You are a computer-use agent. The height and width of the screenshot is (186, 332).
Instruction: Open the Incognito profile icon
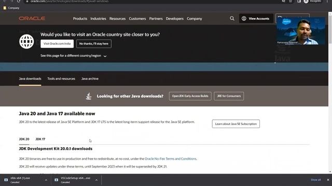(x=306, y=1)
